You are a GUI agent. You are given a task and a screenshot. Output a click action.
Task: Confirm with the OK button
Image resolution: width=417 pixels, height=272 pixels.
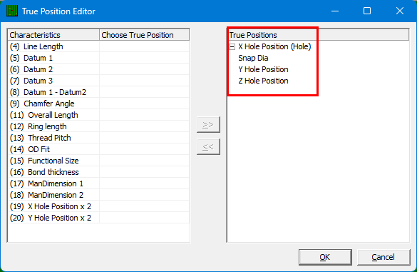(325, 257)
